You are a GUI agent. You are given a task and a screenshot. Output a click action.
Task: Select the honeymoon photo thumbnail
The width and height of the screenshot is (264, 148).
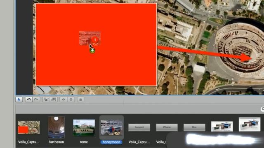click(x=111, y=127)
